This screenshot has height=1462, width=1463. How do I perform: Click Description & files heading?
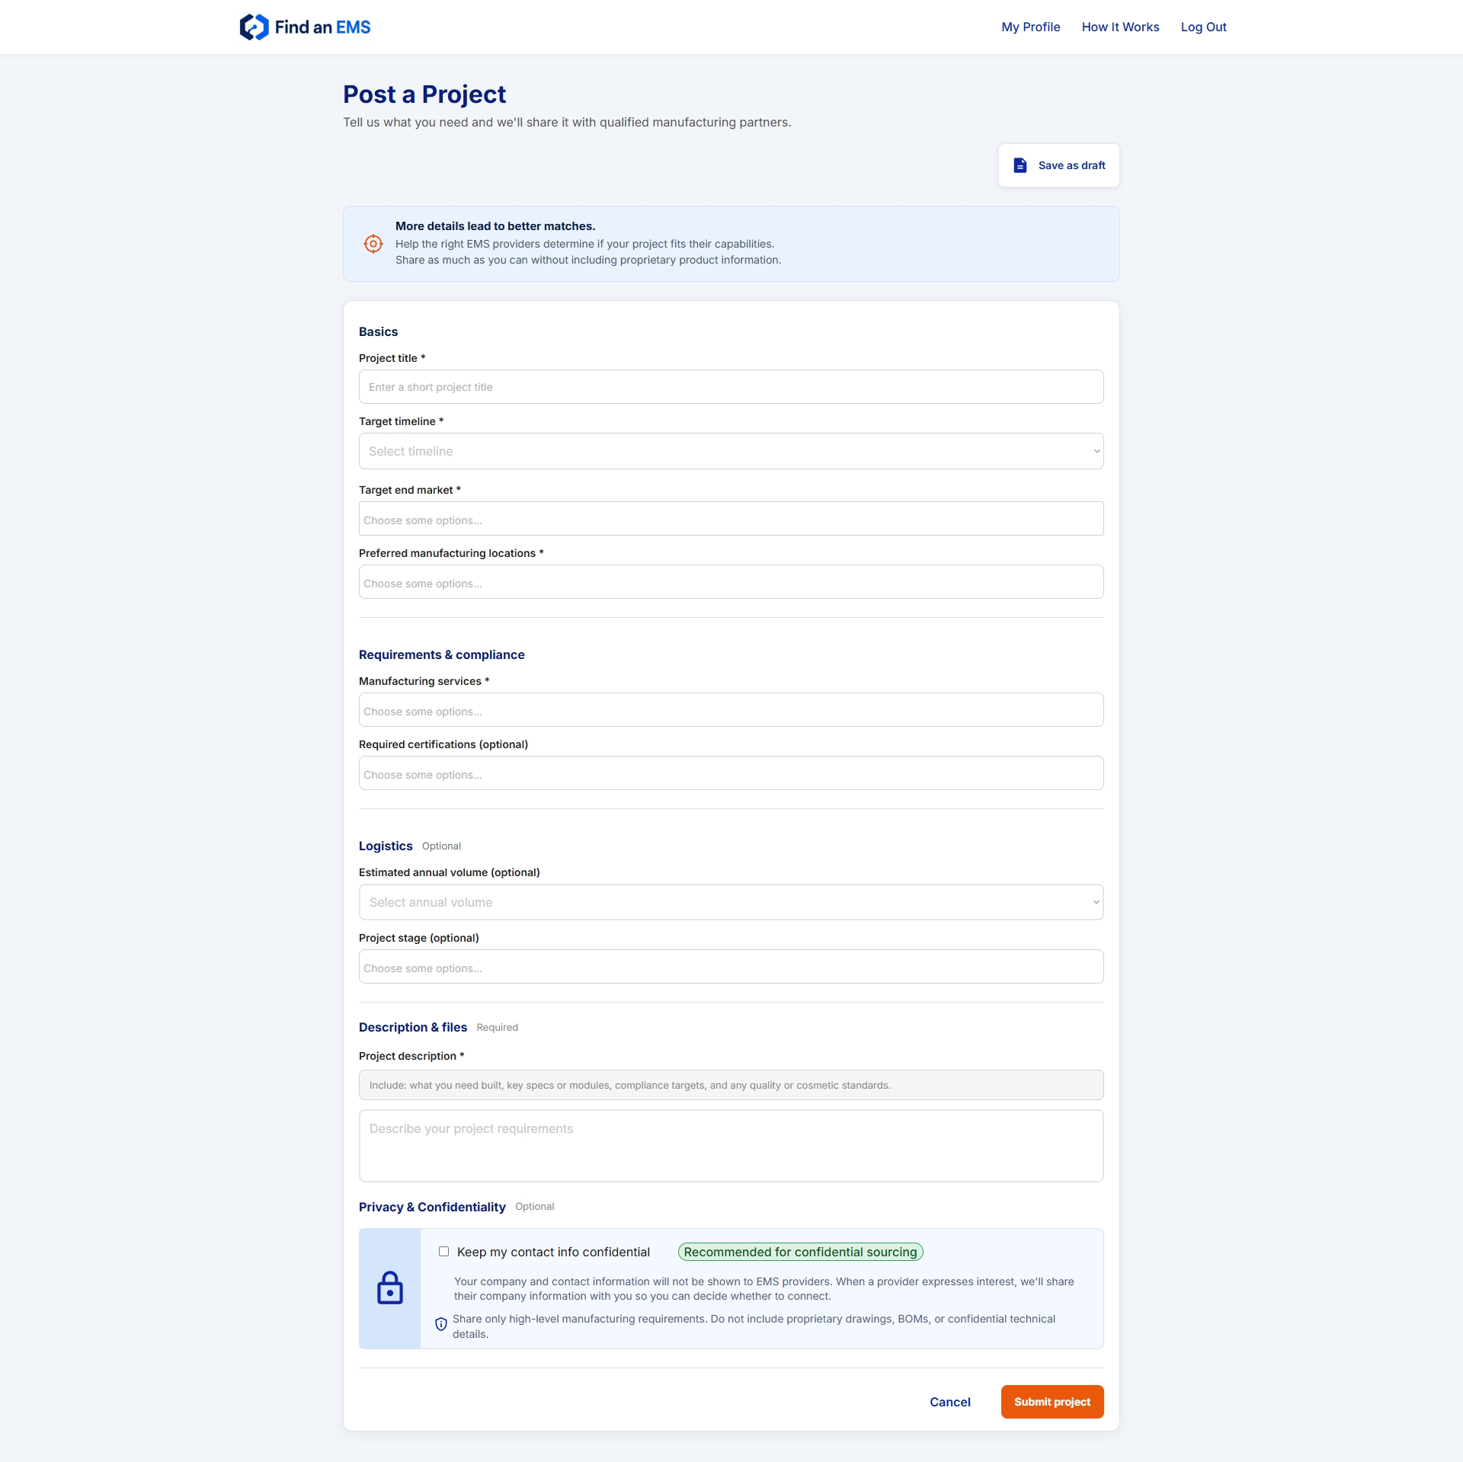pyautogui.click(x=413, y=1028)
